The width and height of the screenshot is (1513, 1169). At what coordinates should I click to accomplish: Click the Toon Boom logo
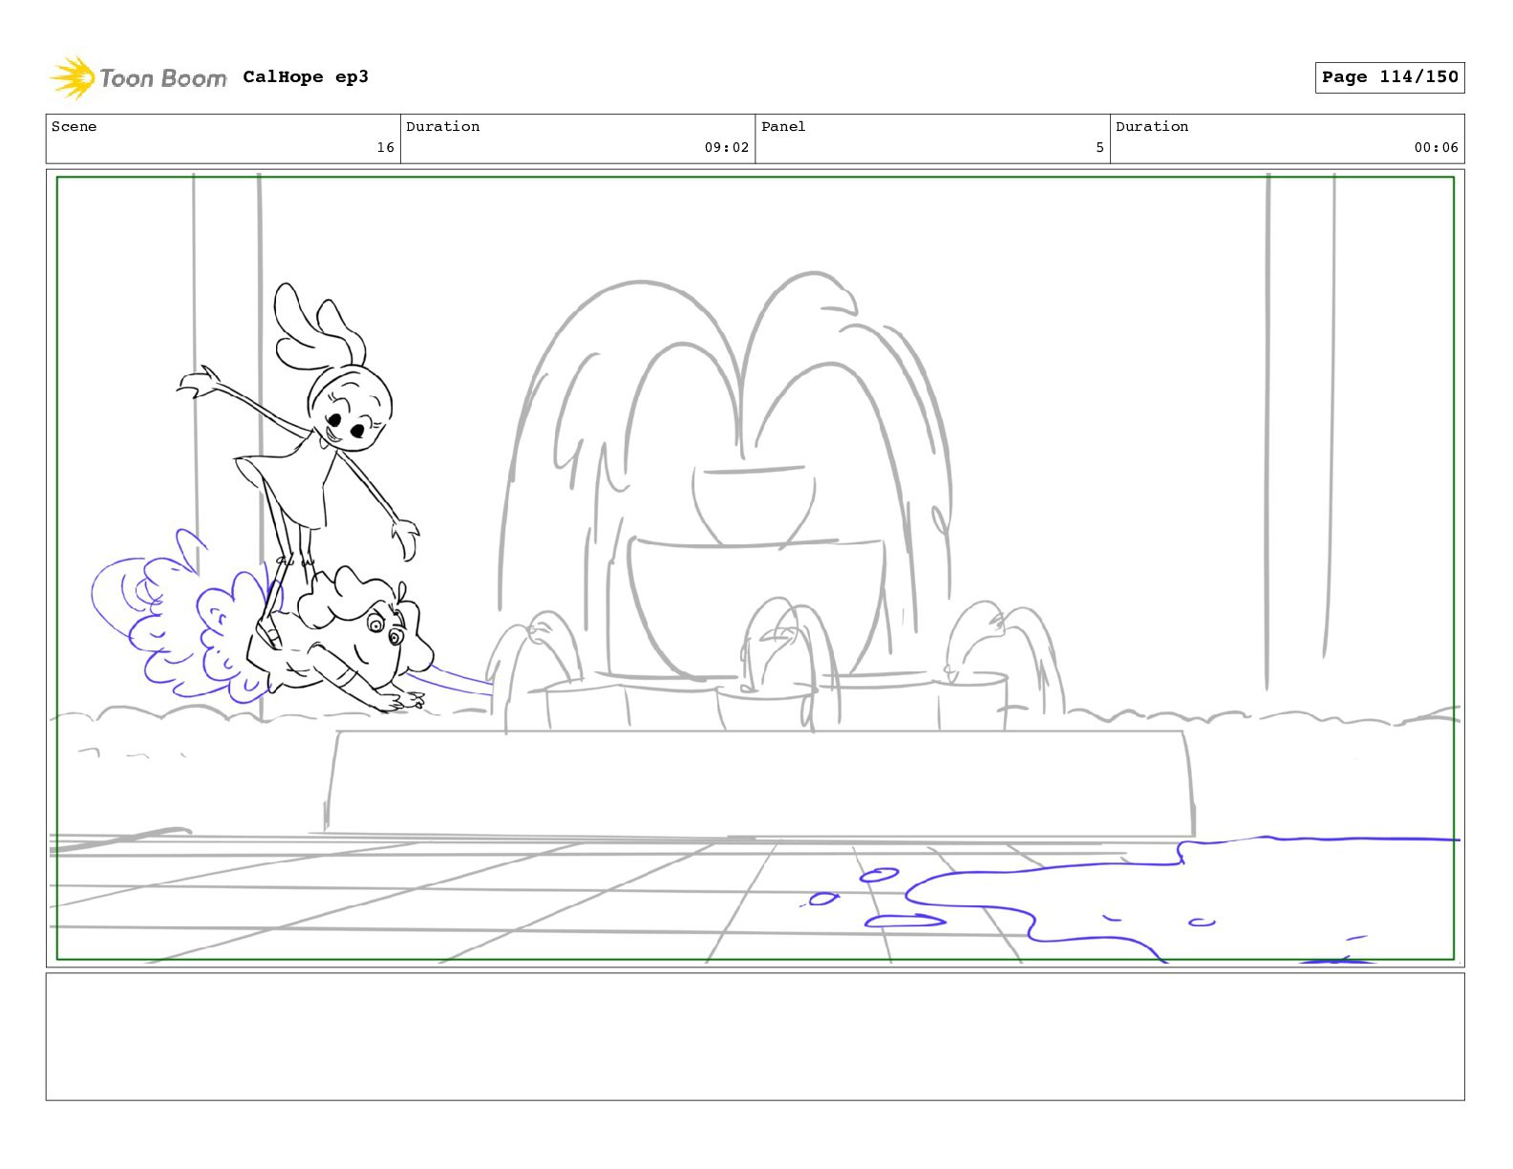tap(139, 77)
